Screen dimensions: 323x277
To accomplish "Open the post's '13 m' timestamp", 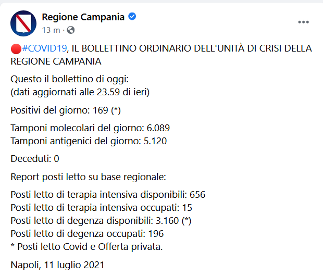I will point(50,29).
